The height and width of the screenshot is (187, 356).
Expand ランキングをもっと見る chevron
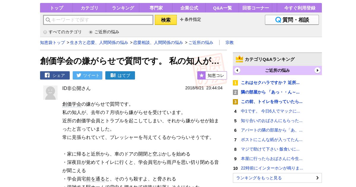317,178
